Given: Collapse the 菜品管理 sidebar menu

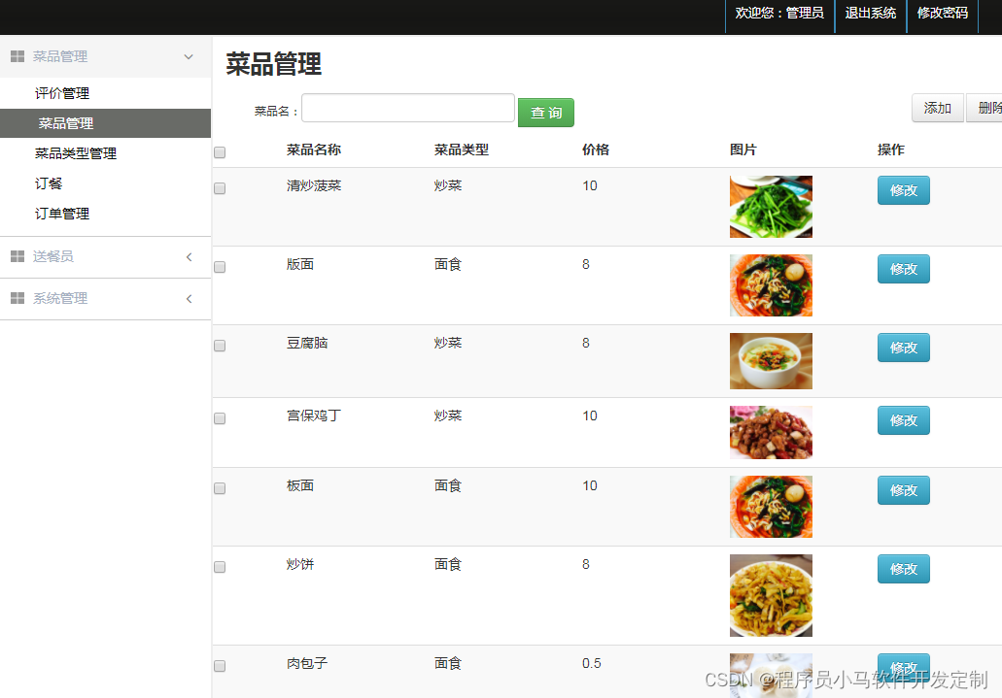Looking at the screenshot, I should coord(188,56).
